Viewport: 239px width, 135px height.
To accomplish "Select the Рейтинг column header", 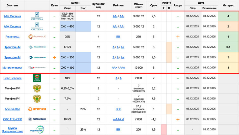I will tap(119, 5).
